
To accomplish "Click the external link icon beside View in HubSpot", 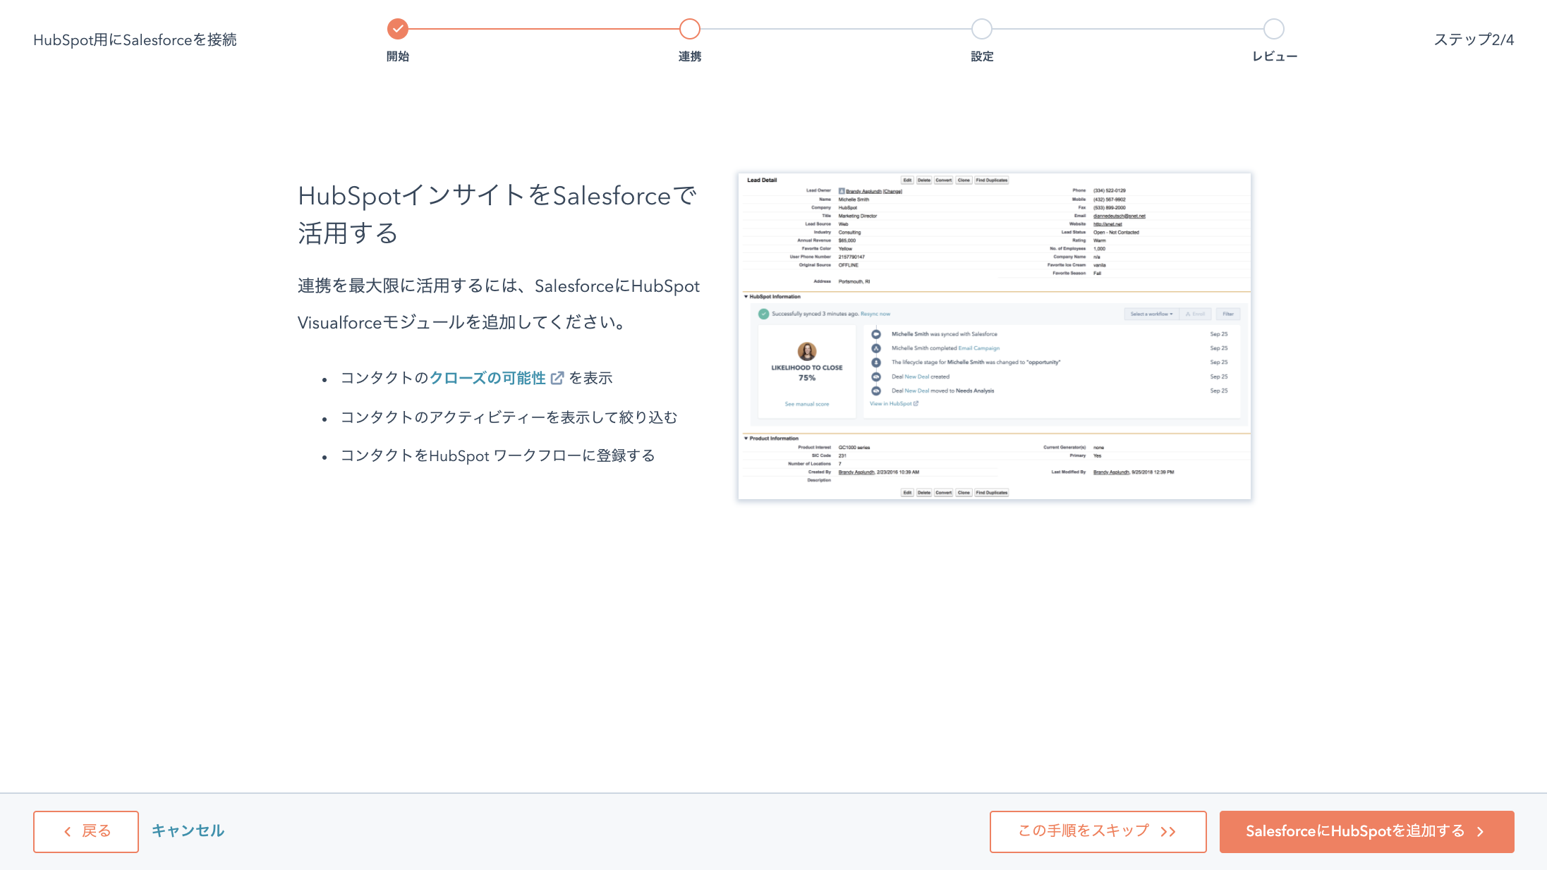I will click(916, 403).
